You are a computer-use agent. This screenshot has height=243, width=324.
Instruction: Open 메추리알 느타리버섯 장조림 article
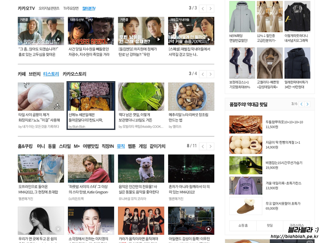click(x=188, y=117)
